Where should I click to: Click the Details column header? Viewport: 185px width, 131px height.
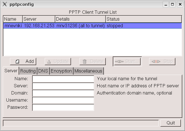click(x=80, y=19)
